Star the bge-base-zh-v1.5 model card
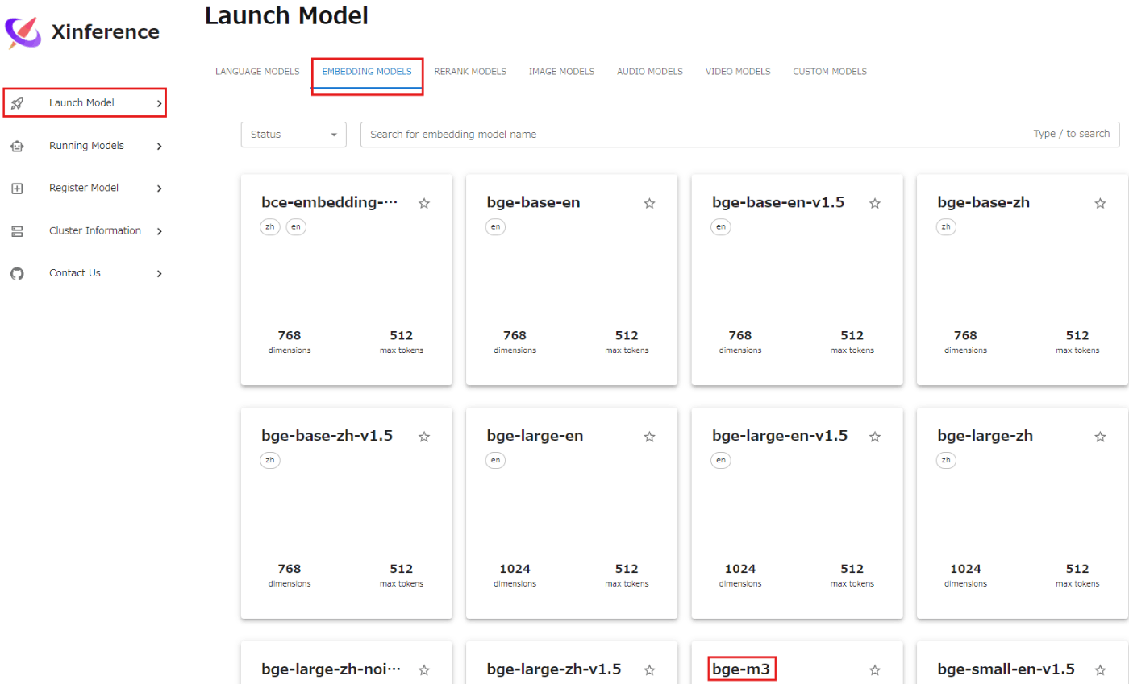The height and width of the screenshot is (684, 1129). point(424,437)
